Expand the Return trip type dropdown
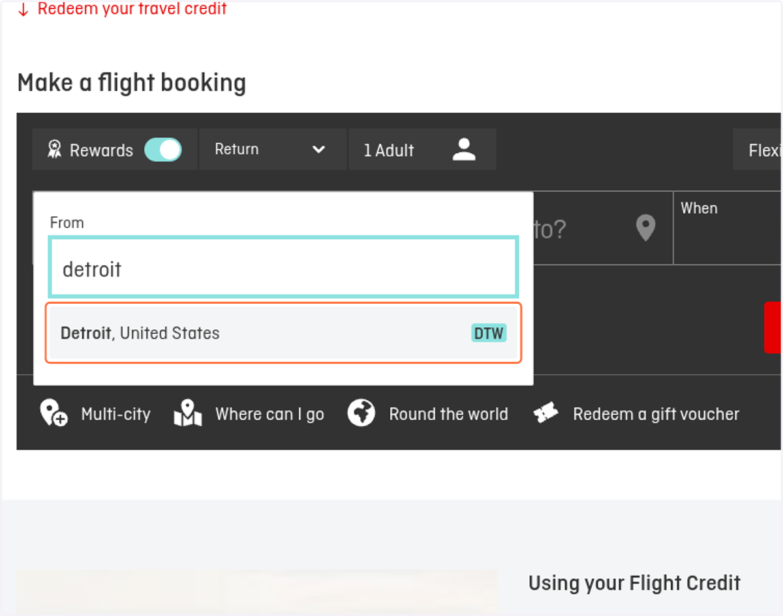This screenshot has height=616, width=783. (272, 149)
